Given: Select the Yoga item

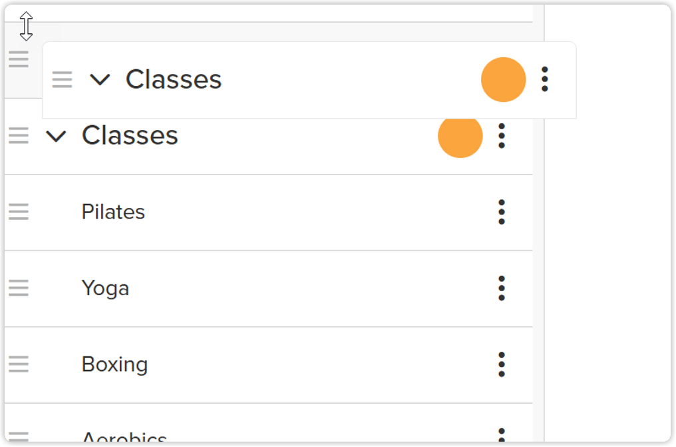Looking at the screenshot, I should pyautogui.click(x=105, y=288).
